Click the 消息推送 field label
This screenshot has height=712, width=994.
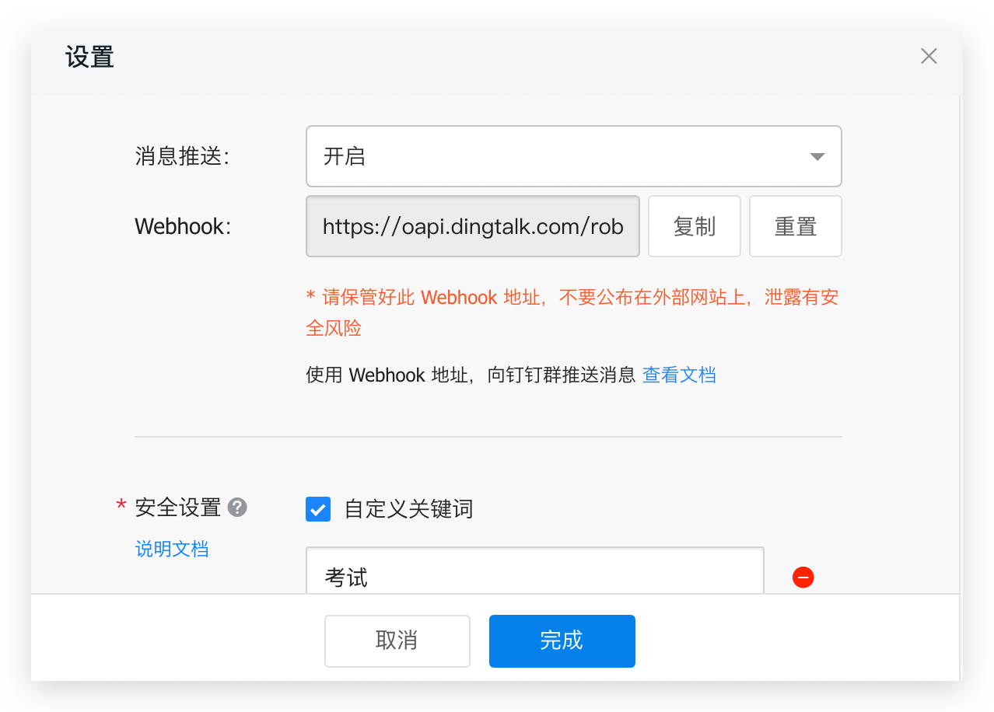[x=182, y=156]
